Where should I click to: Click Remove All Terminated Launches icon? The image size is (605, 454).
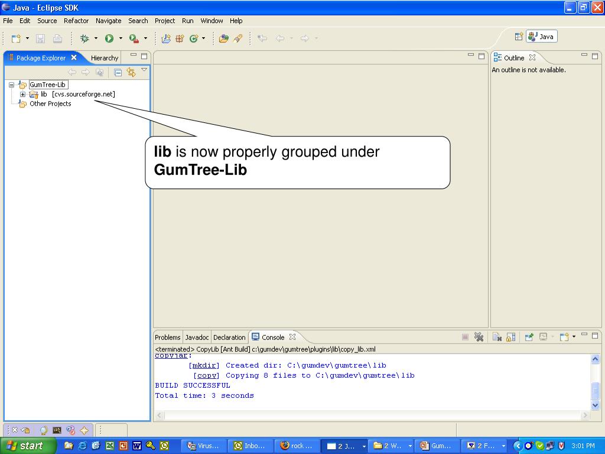[x=479, y=337]
